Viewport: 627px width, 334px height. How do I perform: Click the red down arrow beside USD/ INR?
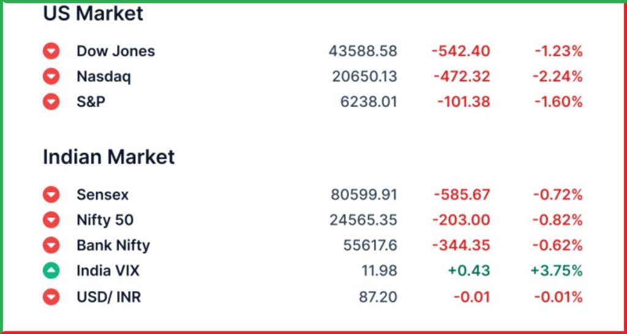[51, 297]
